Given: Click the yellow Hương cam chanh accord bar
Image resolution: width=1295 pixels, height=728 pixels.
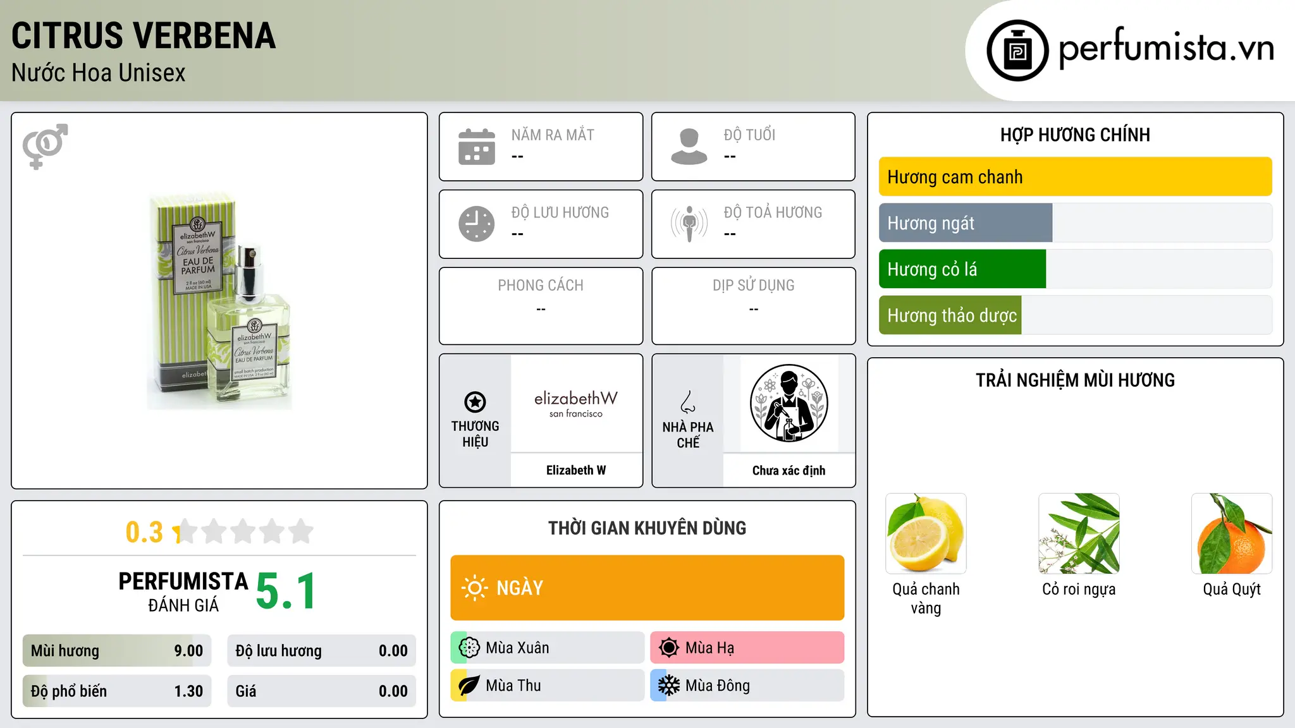Looking at the screenshot, I should pyautogui.click(x=1076, y=177).
